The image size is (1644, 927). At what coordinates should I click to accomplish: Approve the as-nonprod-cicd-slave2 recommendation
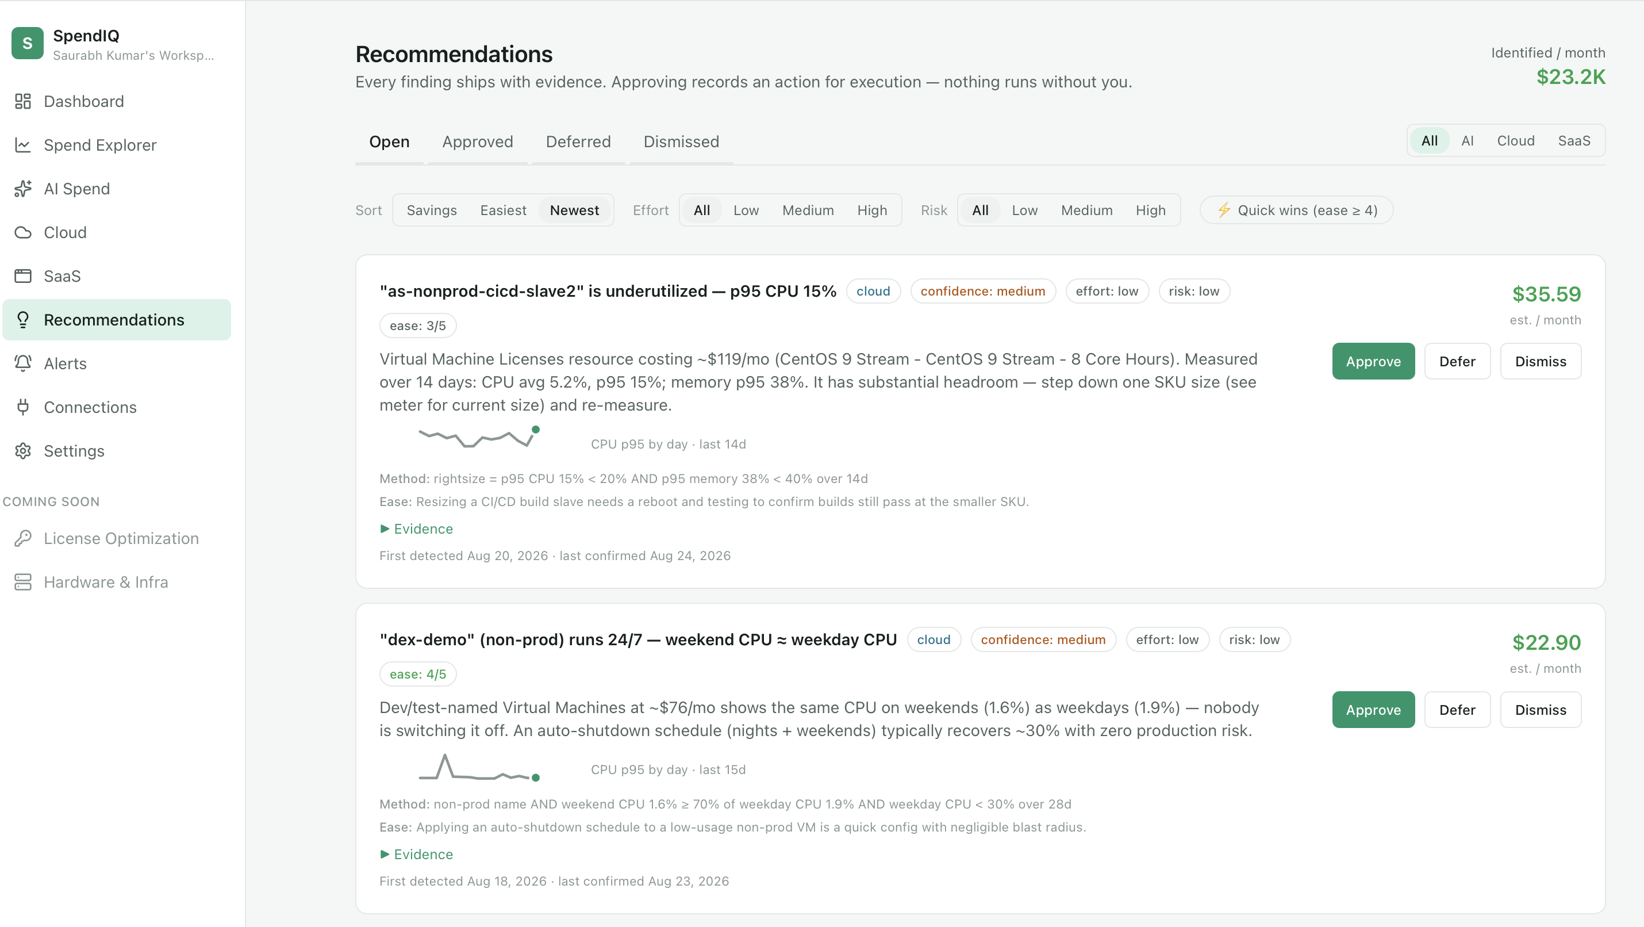(x=1373, y=361)
